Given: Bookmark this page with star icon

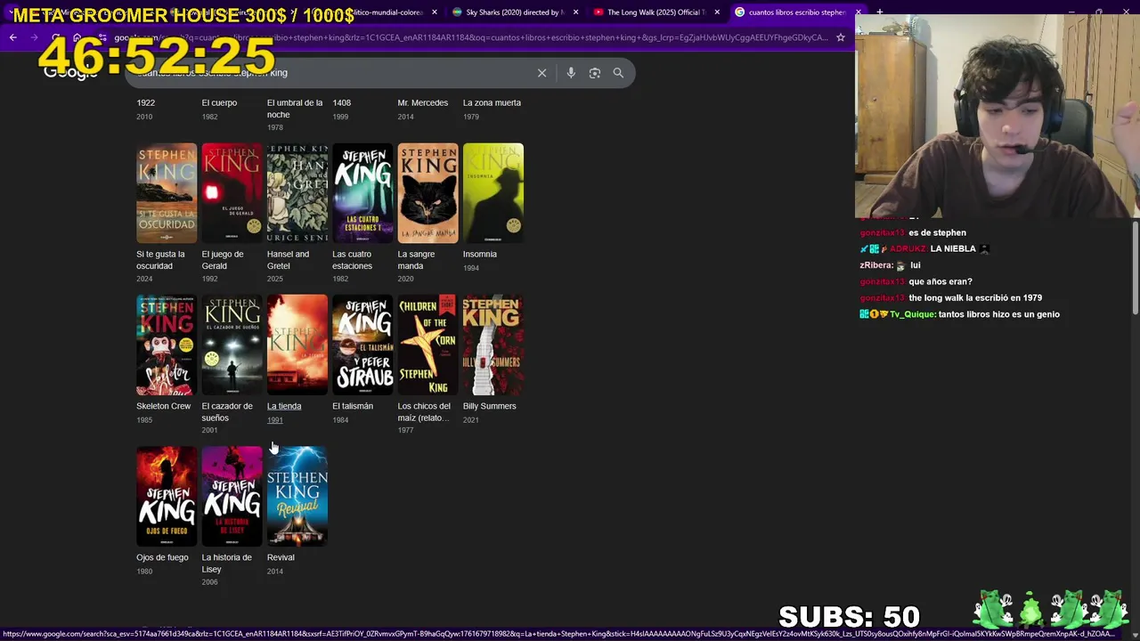Looking at the screenshot, I should 840,37.
